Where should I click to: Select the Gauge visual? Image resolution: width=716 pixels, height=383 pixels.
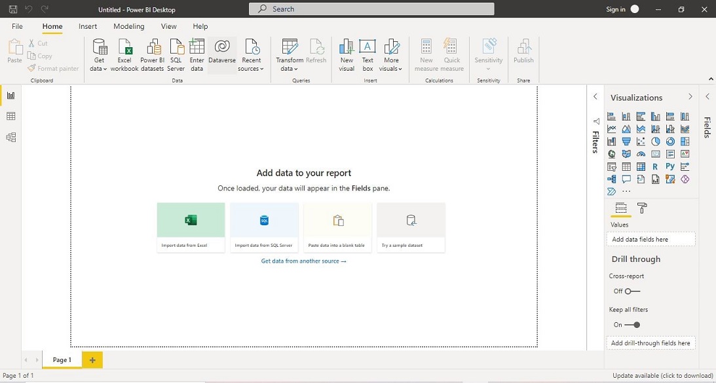coord(641,154)
